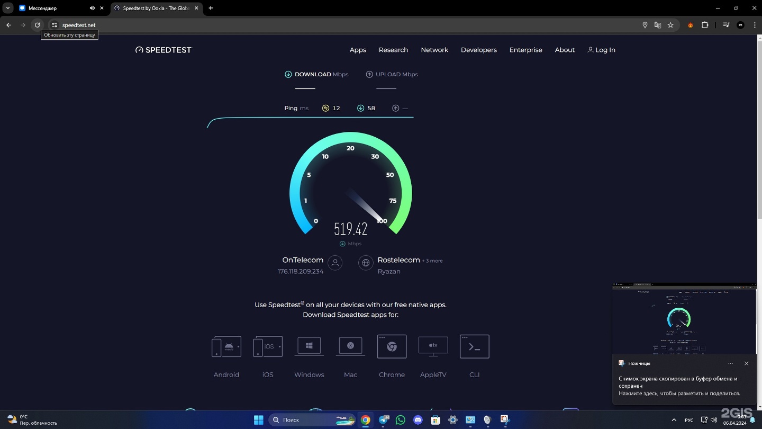Open Microsoft Store from the taskbar
The width and height of the screenshot is (762, 429).
[435, 420]
